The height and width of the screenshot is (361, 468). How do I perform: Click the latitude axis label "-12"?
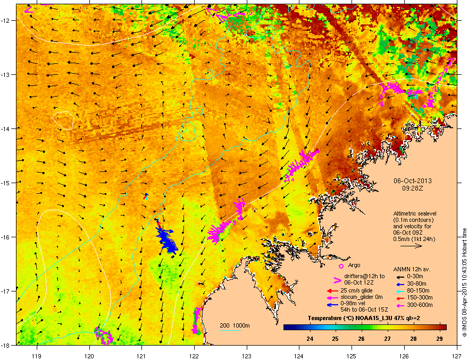pos(5,21)
